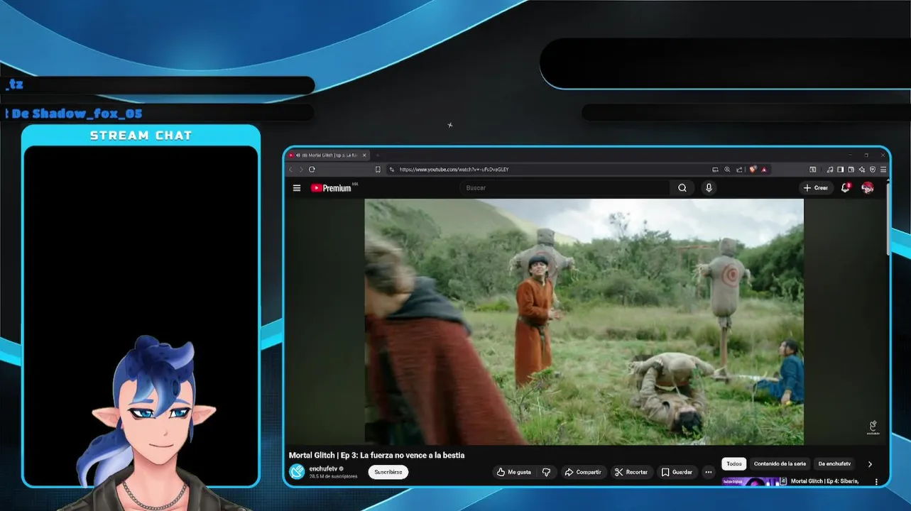Reload the page in the browser

tap(312, 170)
